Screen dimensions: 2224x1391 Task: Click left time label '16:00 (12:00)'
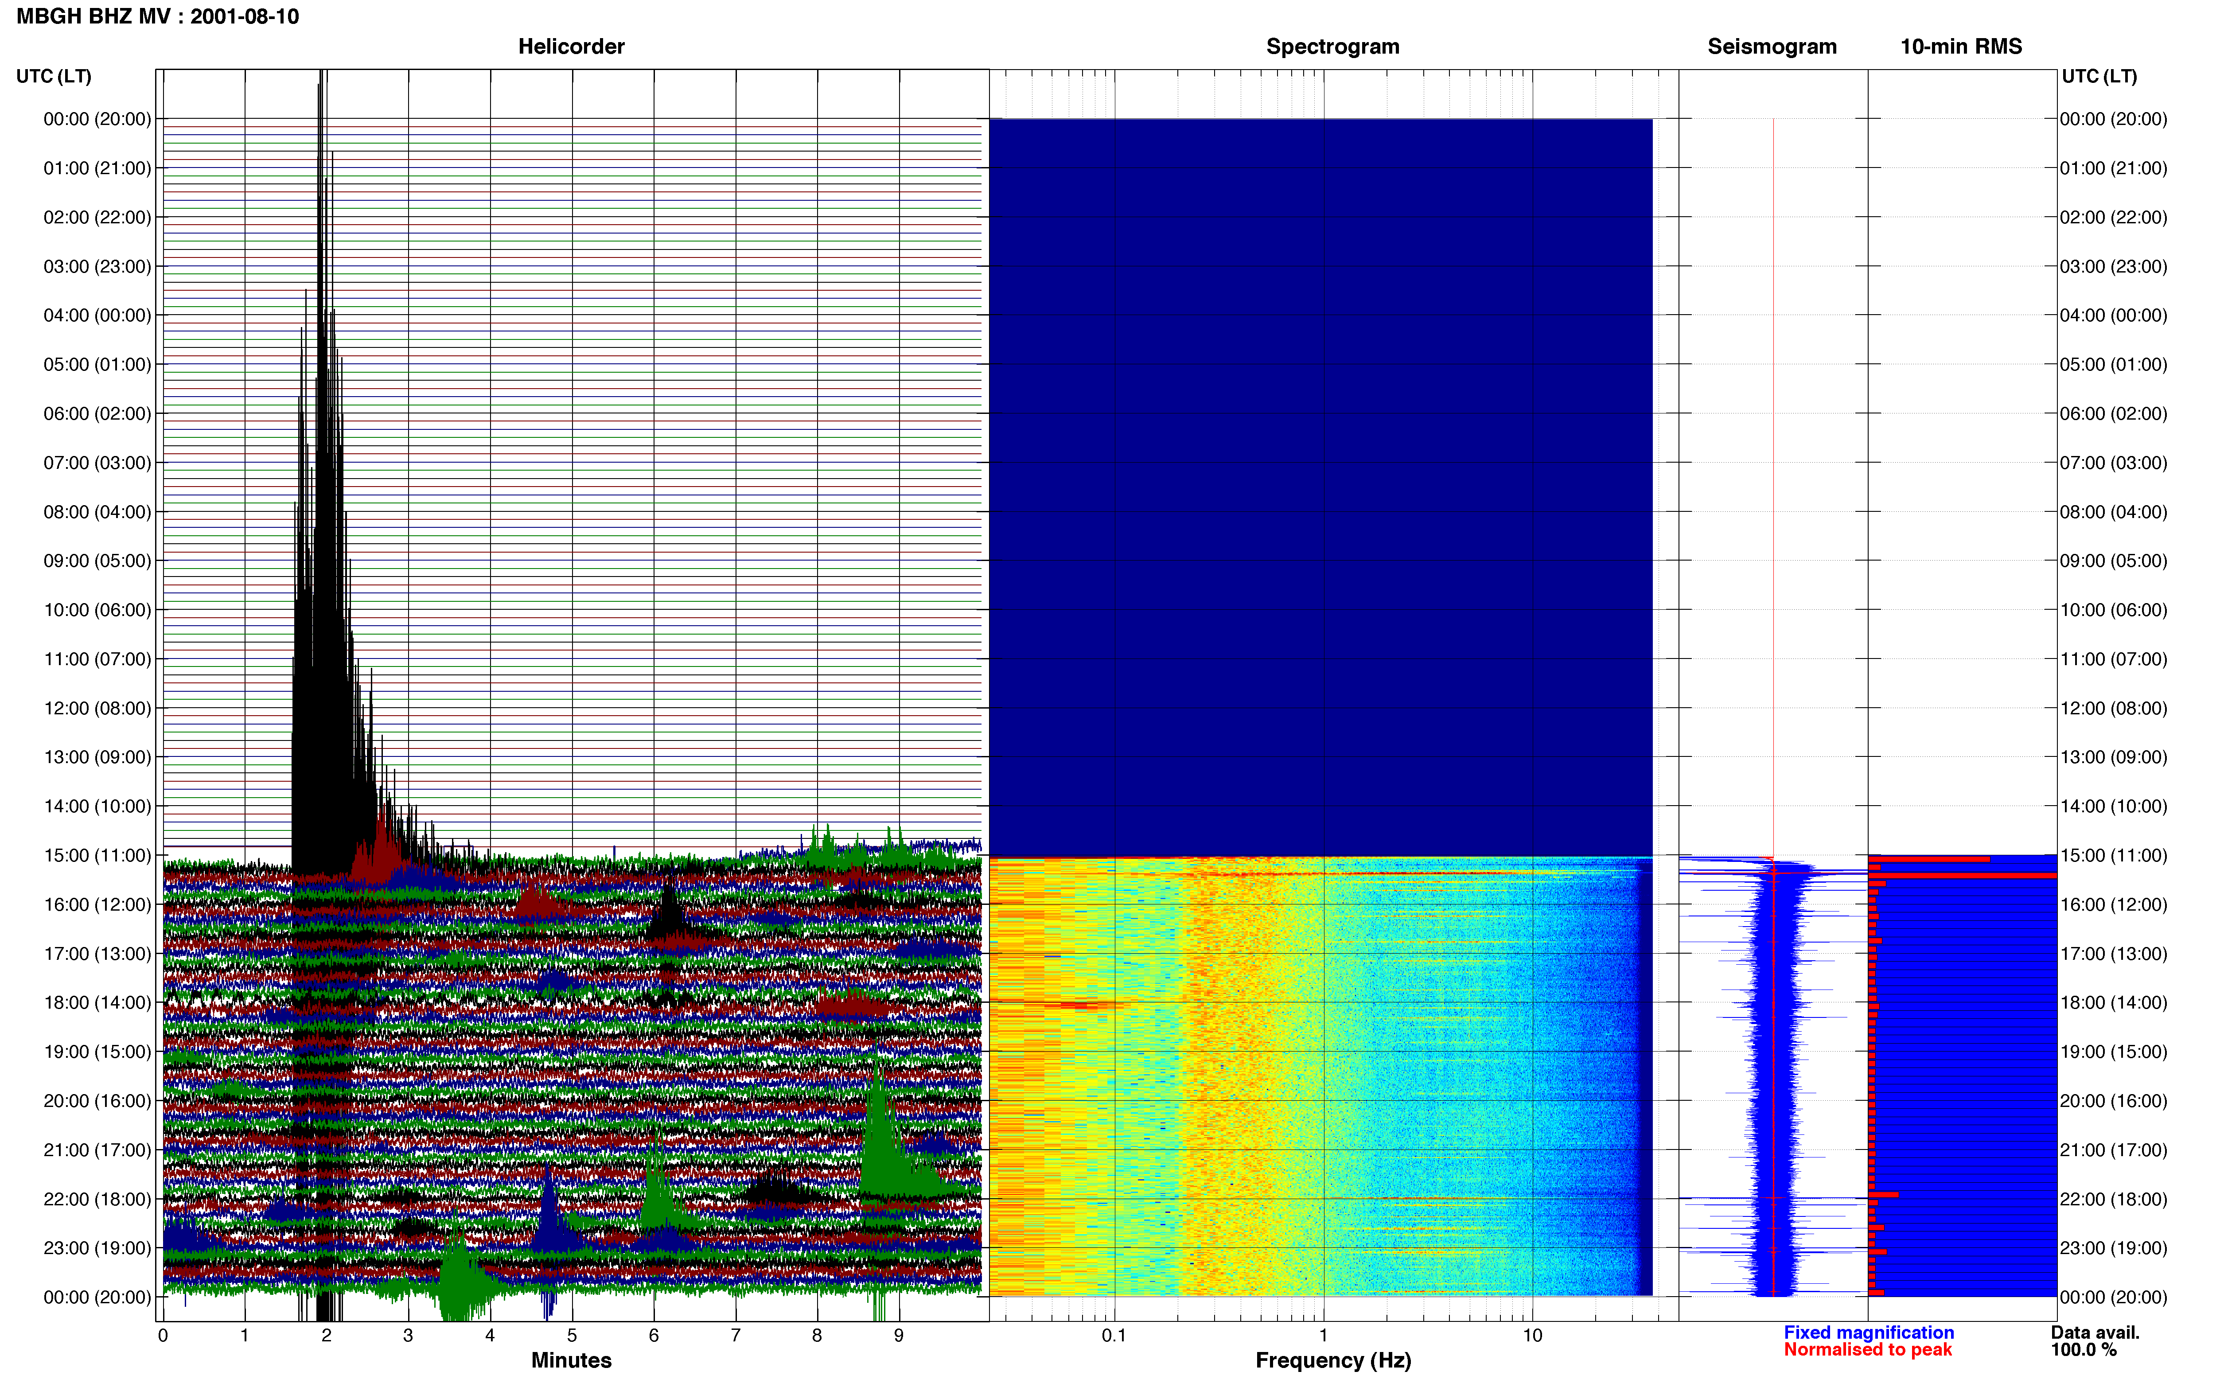coord(97,904)
